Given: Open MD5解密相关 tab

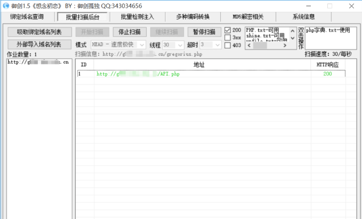Looking at the screenshot, I should click(x=248, y=17).
